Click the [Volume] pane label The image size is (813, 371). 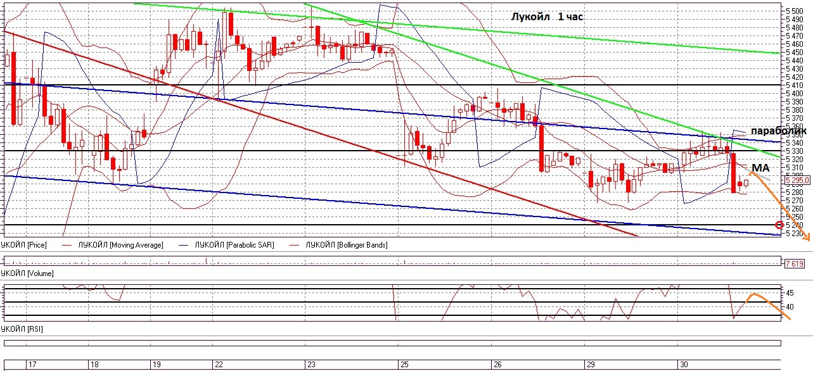point(27,274)
